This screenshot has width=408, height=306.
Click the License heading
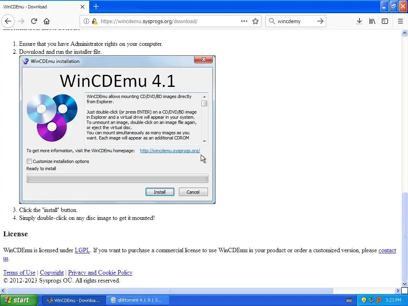point(16,233)
